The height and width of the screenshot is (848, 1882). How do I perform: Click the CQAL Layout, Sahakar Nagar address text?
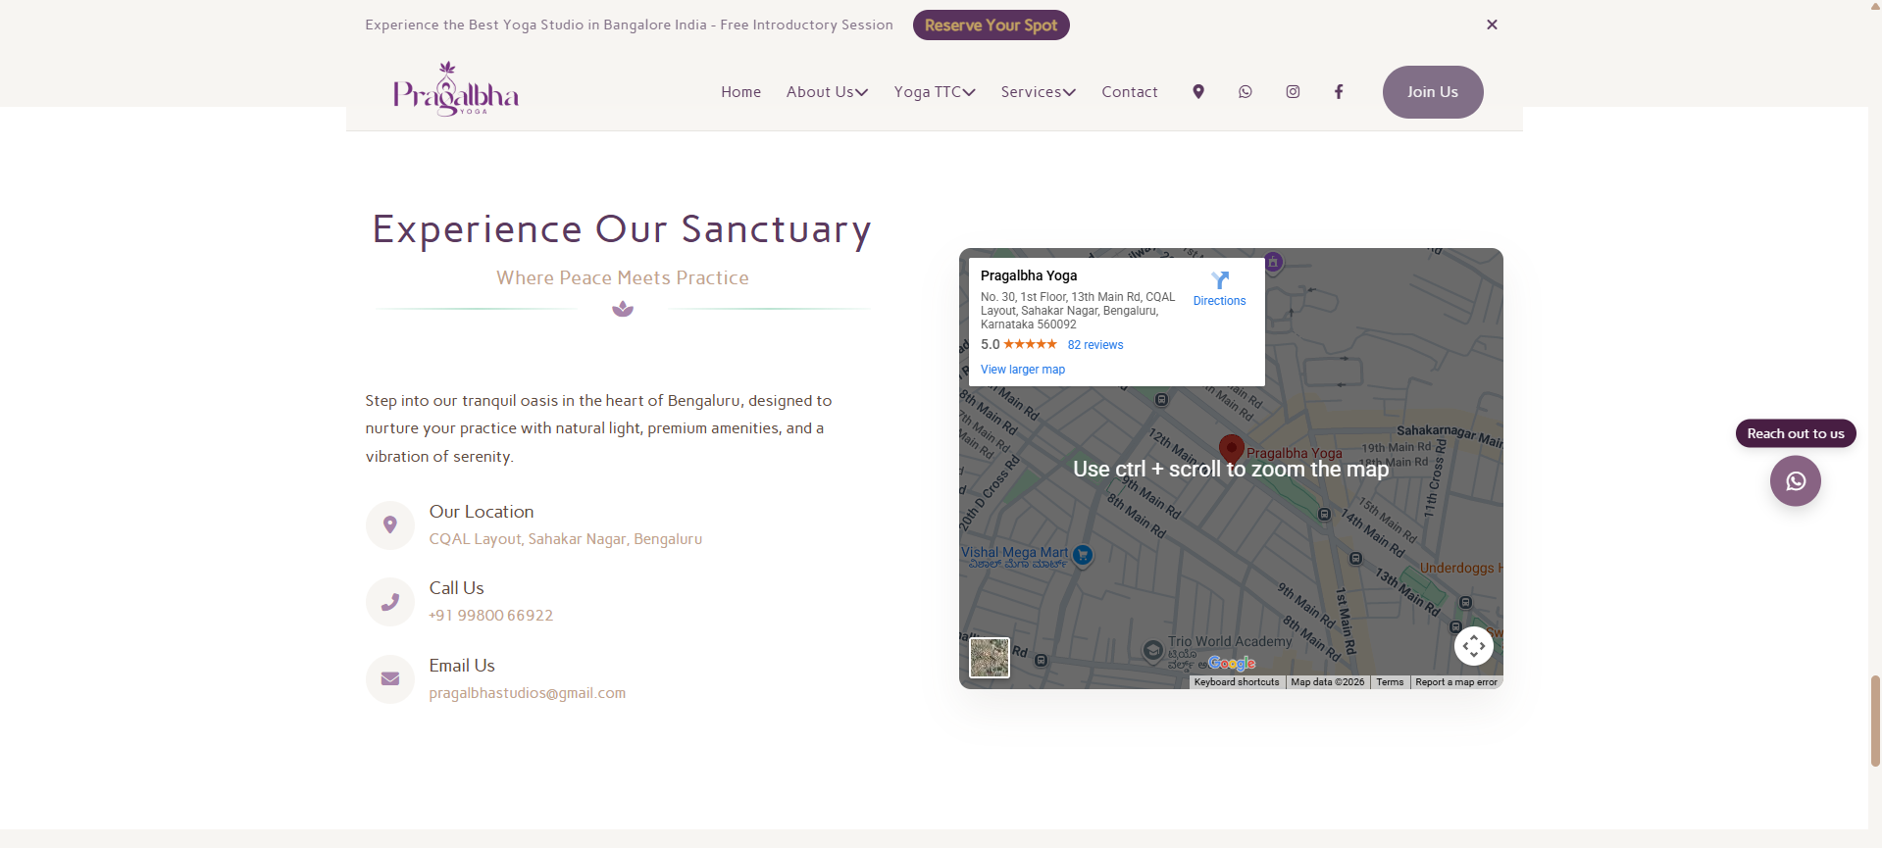[x=566, y=539]
